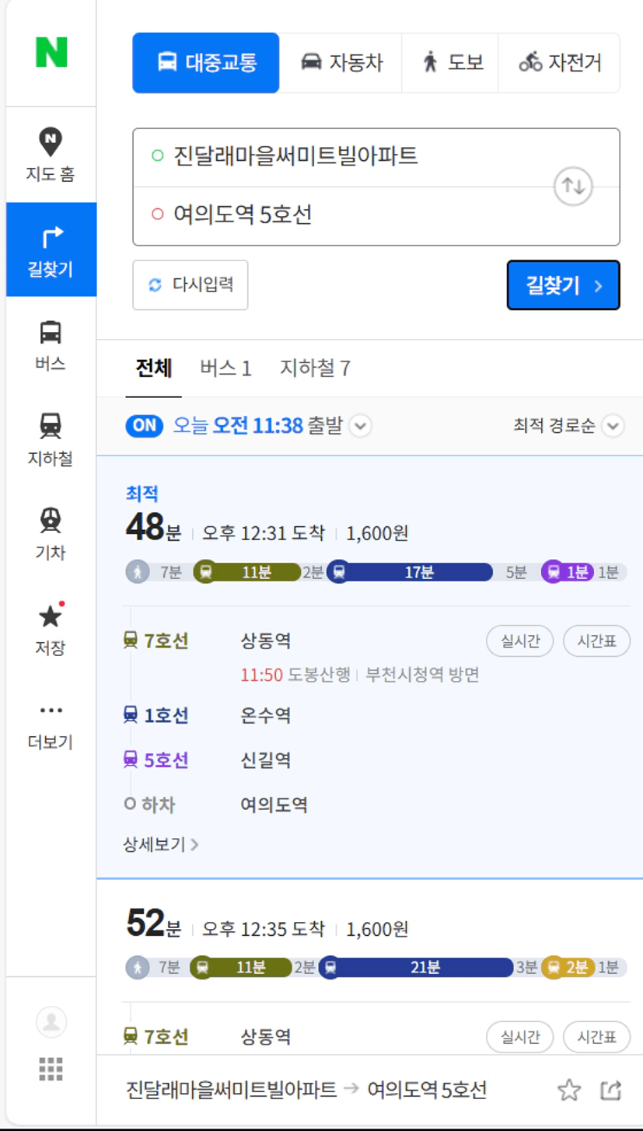The image size is (643, 1131).
Task: Click walking icon in 48분 route bar
Action: point(138,572)
